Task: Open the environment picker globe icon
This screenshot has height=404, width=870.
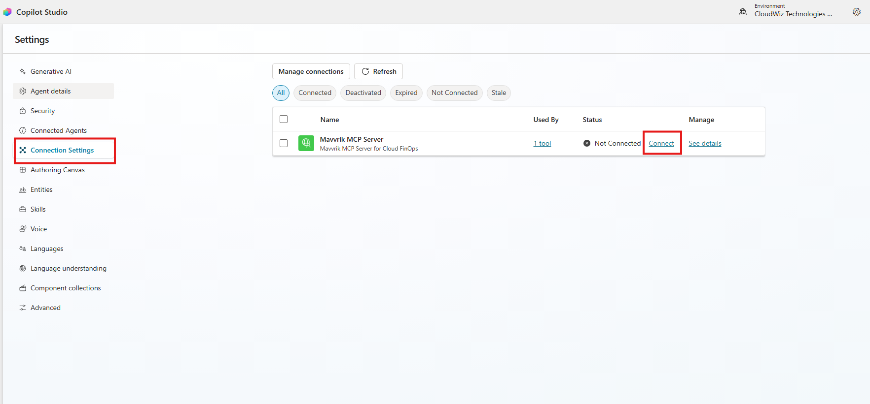Action: point(743,12)
